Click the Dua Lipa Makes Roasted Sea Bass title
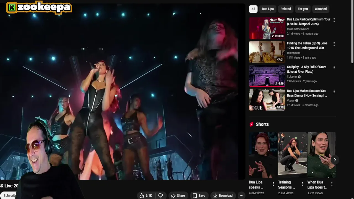This screenshot has height=199, width=354. point(307,93)
